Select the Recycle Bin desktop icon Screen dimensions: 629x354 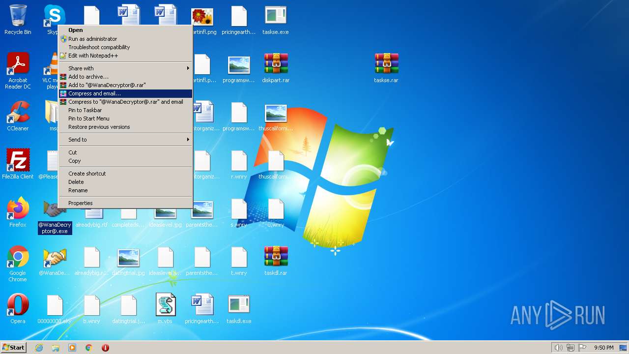coord(18,20)
